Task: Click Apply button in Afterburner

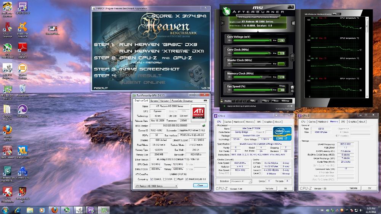Action: pos(266,101)
